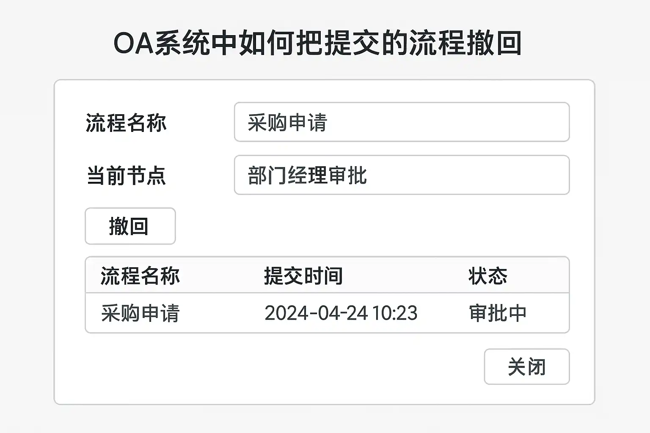Click the page heading about 流程撤回

(x=317, y=43)
